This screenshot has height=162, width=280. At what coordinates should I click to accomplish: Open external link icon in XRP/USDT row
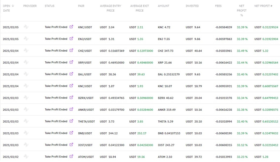(x=71, y=62)
